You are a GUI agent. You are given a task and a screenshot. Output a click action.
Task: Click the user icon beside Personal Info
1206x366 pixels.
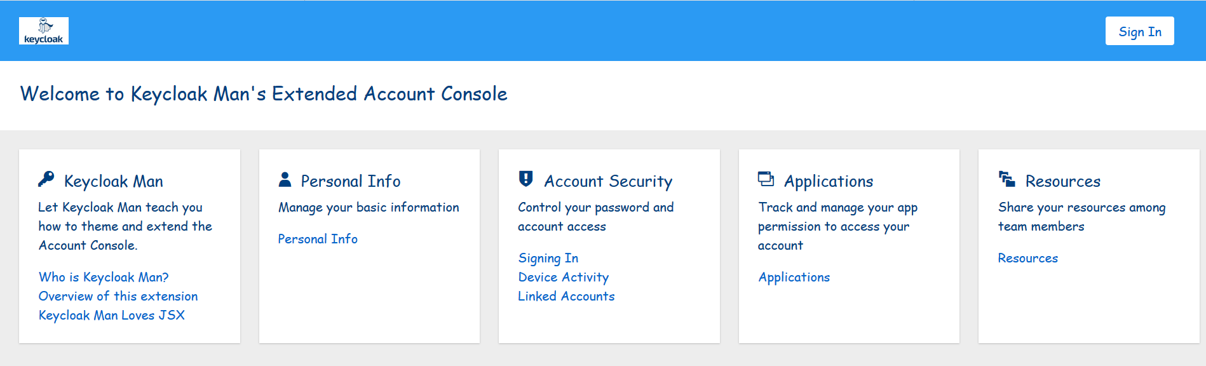point(285,180)
